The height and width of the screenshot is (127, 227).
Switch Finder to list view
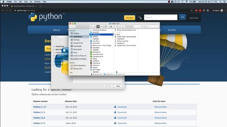point(95,26)
